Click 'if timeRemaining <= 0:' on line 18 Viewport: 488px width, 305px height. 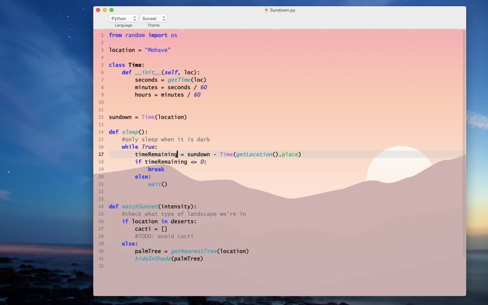click(x=171, y=162)
